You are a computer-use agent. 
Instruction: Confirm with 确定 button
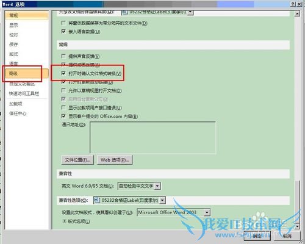pos(257,236)
